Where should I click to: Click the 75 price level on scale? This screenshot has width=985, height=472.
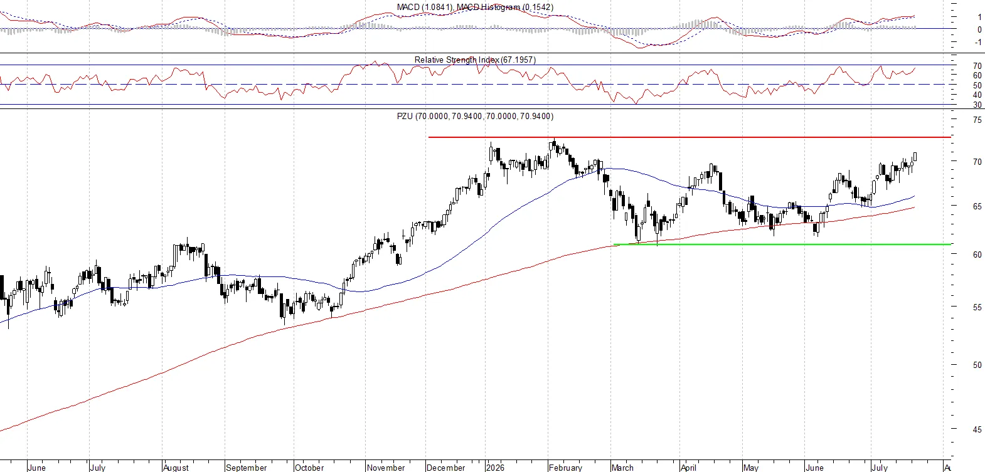977,120
